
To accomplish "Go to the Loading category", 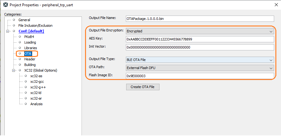I will (30, 42).
